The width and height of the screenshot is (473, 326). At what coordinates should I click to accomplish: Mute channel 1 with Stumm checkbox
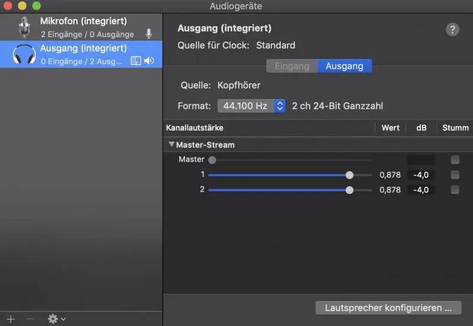(x=455, y=174)
